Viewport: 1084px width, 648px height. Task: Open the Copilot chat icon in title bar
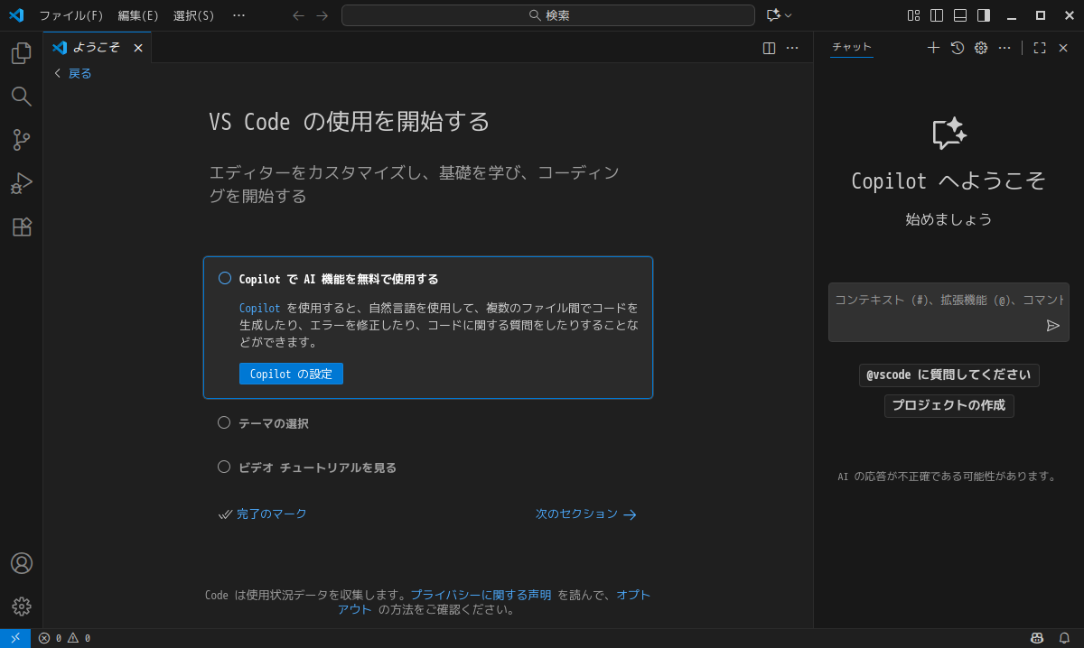click(x=773, y=15)
